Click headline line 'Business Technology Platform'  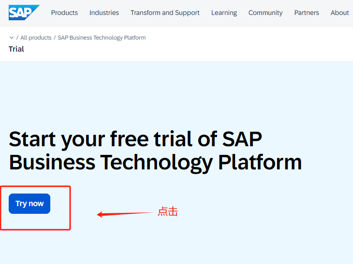[x=155, y=162]
